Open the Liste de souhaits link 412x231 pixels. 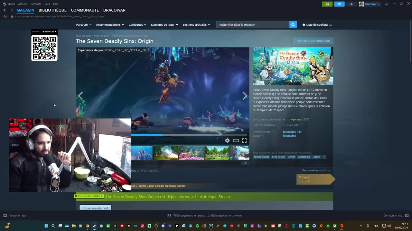tap(317, 25)
